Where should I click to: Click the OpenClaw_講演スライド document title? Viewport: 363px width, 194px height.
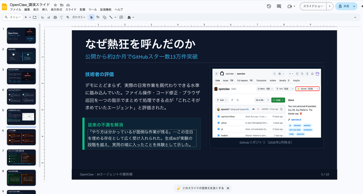click(x=30, y=5)
